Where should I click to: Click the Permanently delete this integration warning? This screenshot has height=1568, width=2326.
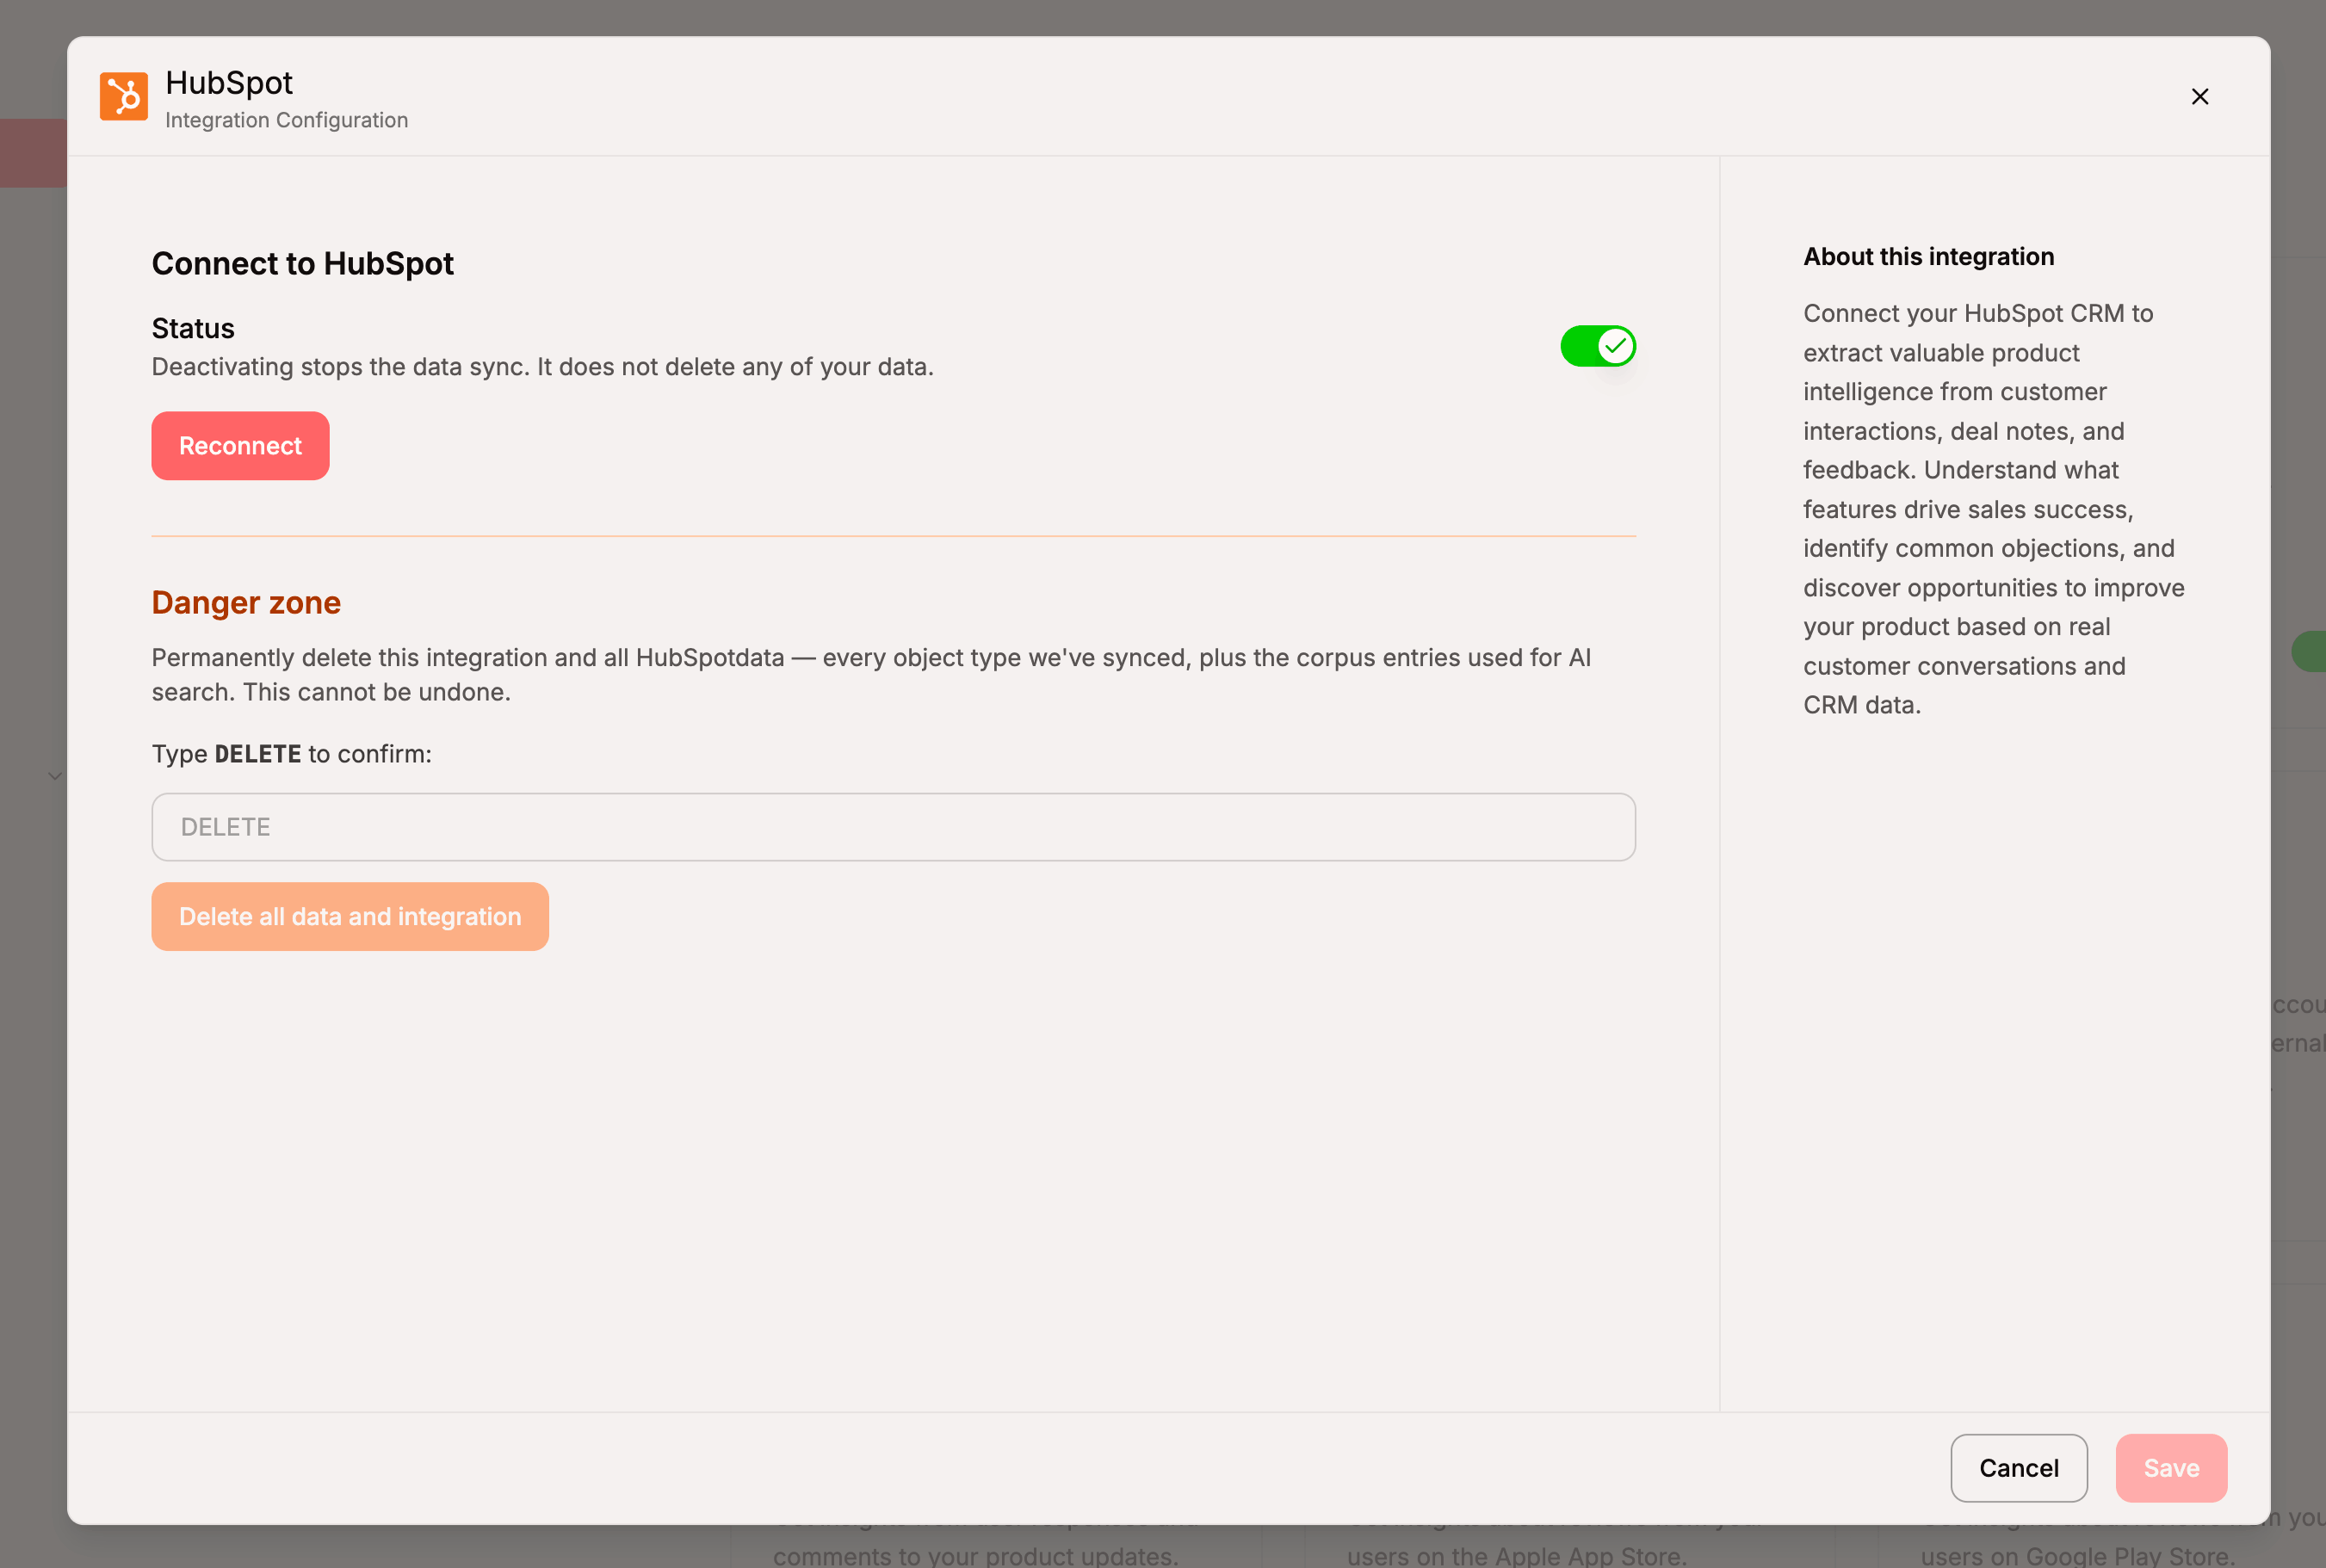point(871,674)
